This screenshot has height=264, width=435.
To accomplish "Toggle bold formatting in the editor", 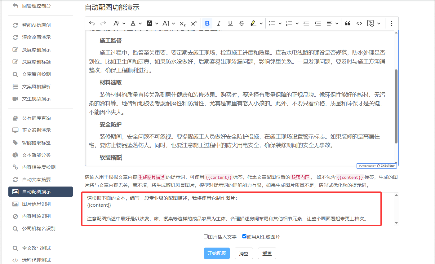I will pos(207,23).
